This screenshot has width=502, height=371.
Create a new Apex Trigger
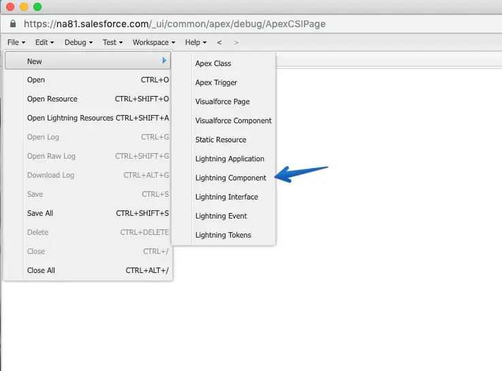tap(223, 82)
